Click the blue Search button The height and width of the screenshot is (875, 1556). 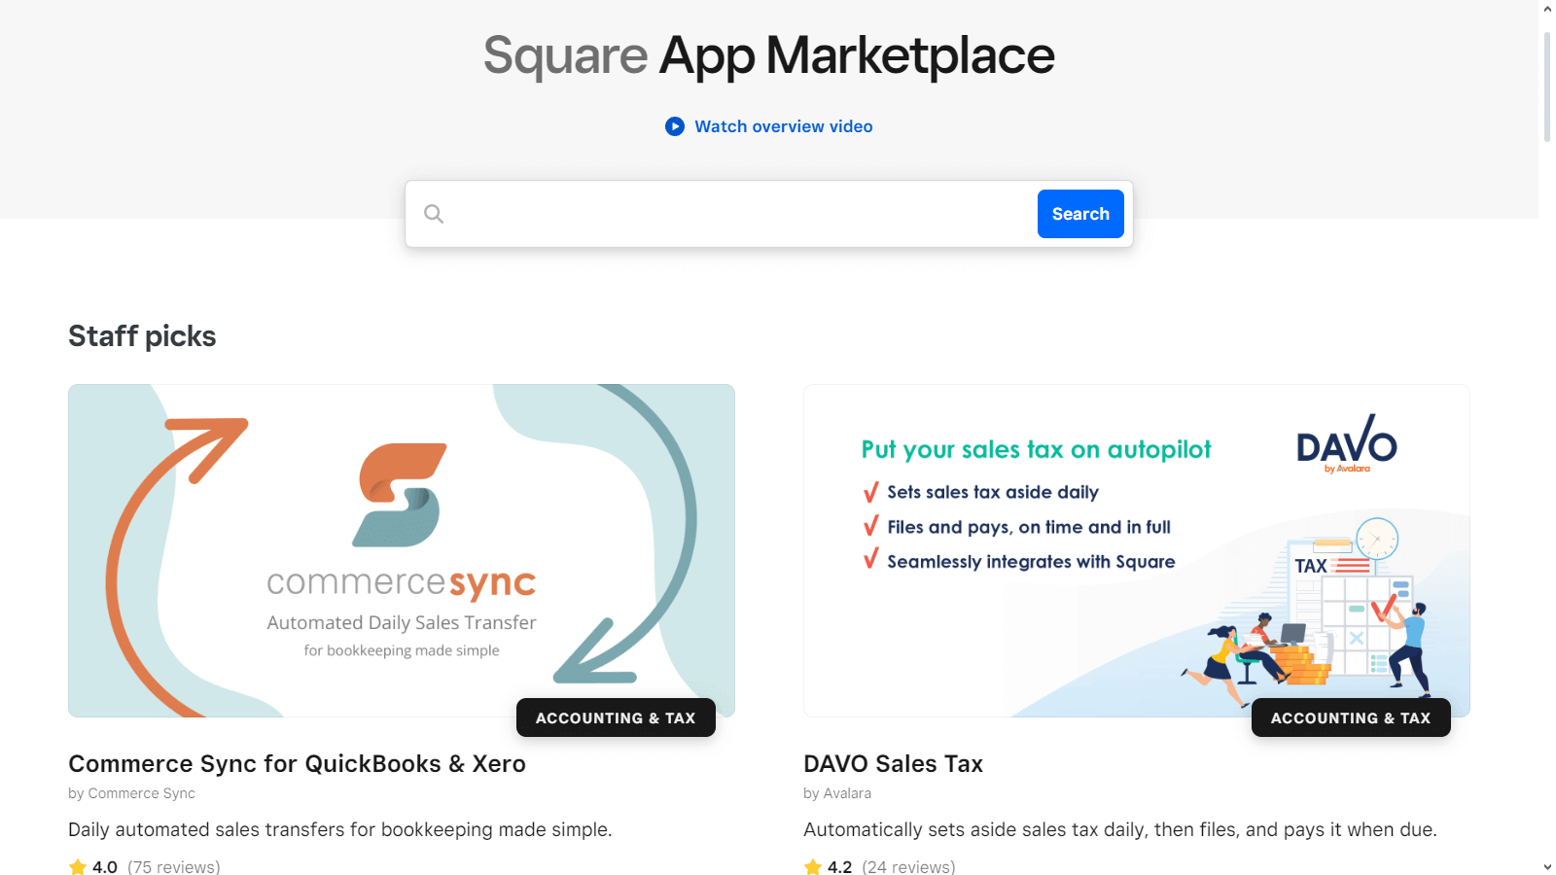click(x=1080, y=214)
